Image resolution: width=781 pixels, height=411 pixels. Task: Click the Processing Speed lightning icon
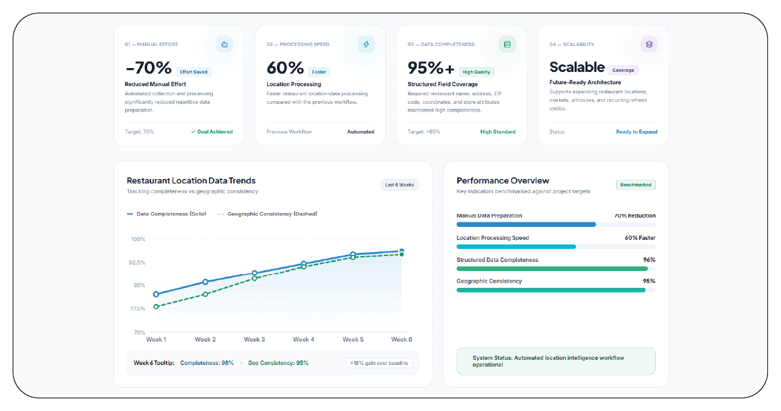[x=366, y=45]
